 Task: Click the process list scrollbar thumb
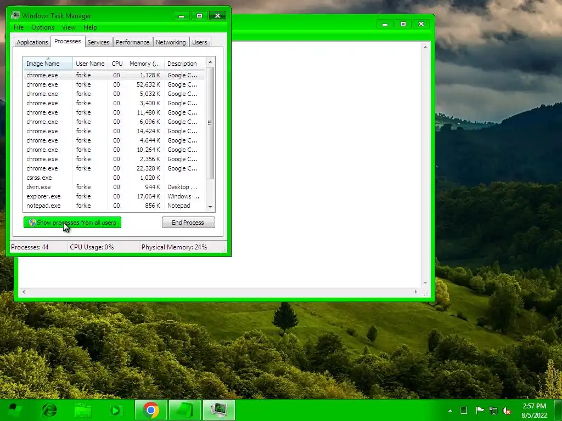coord(210,123)
